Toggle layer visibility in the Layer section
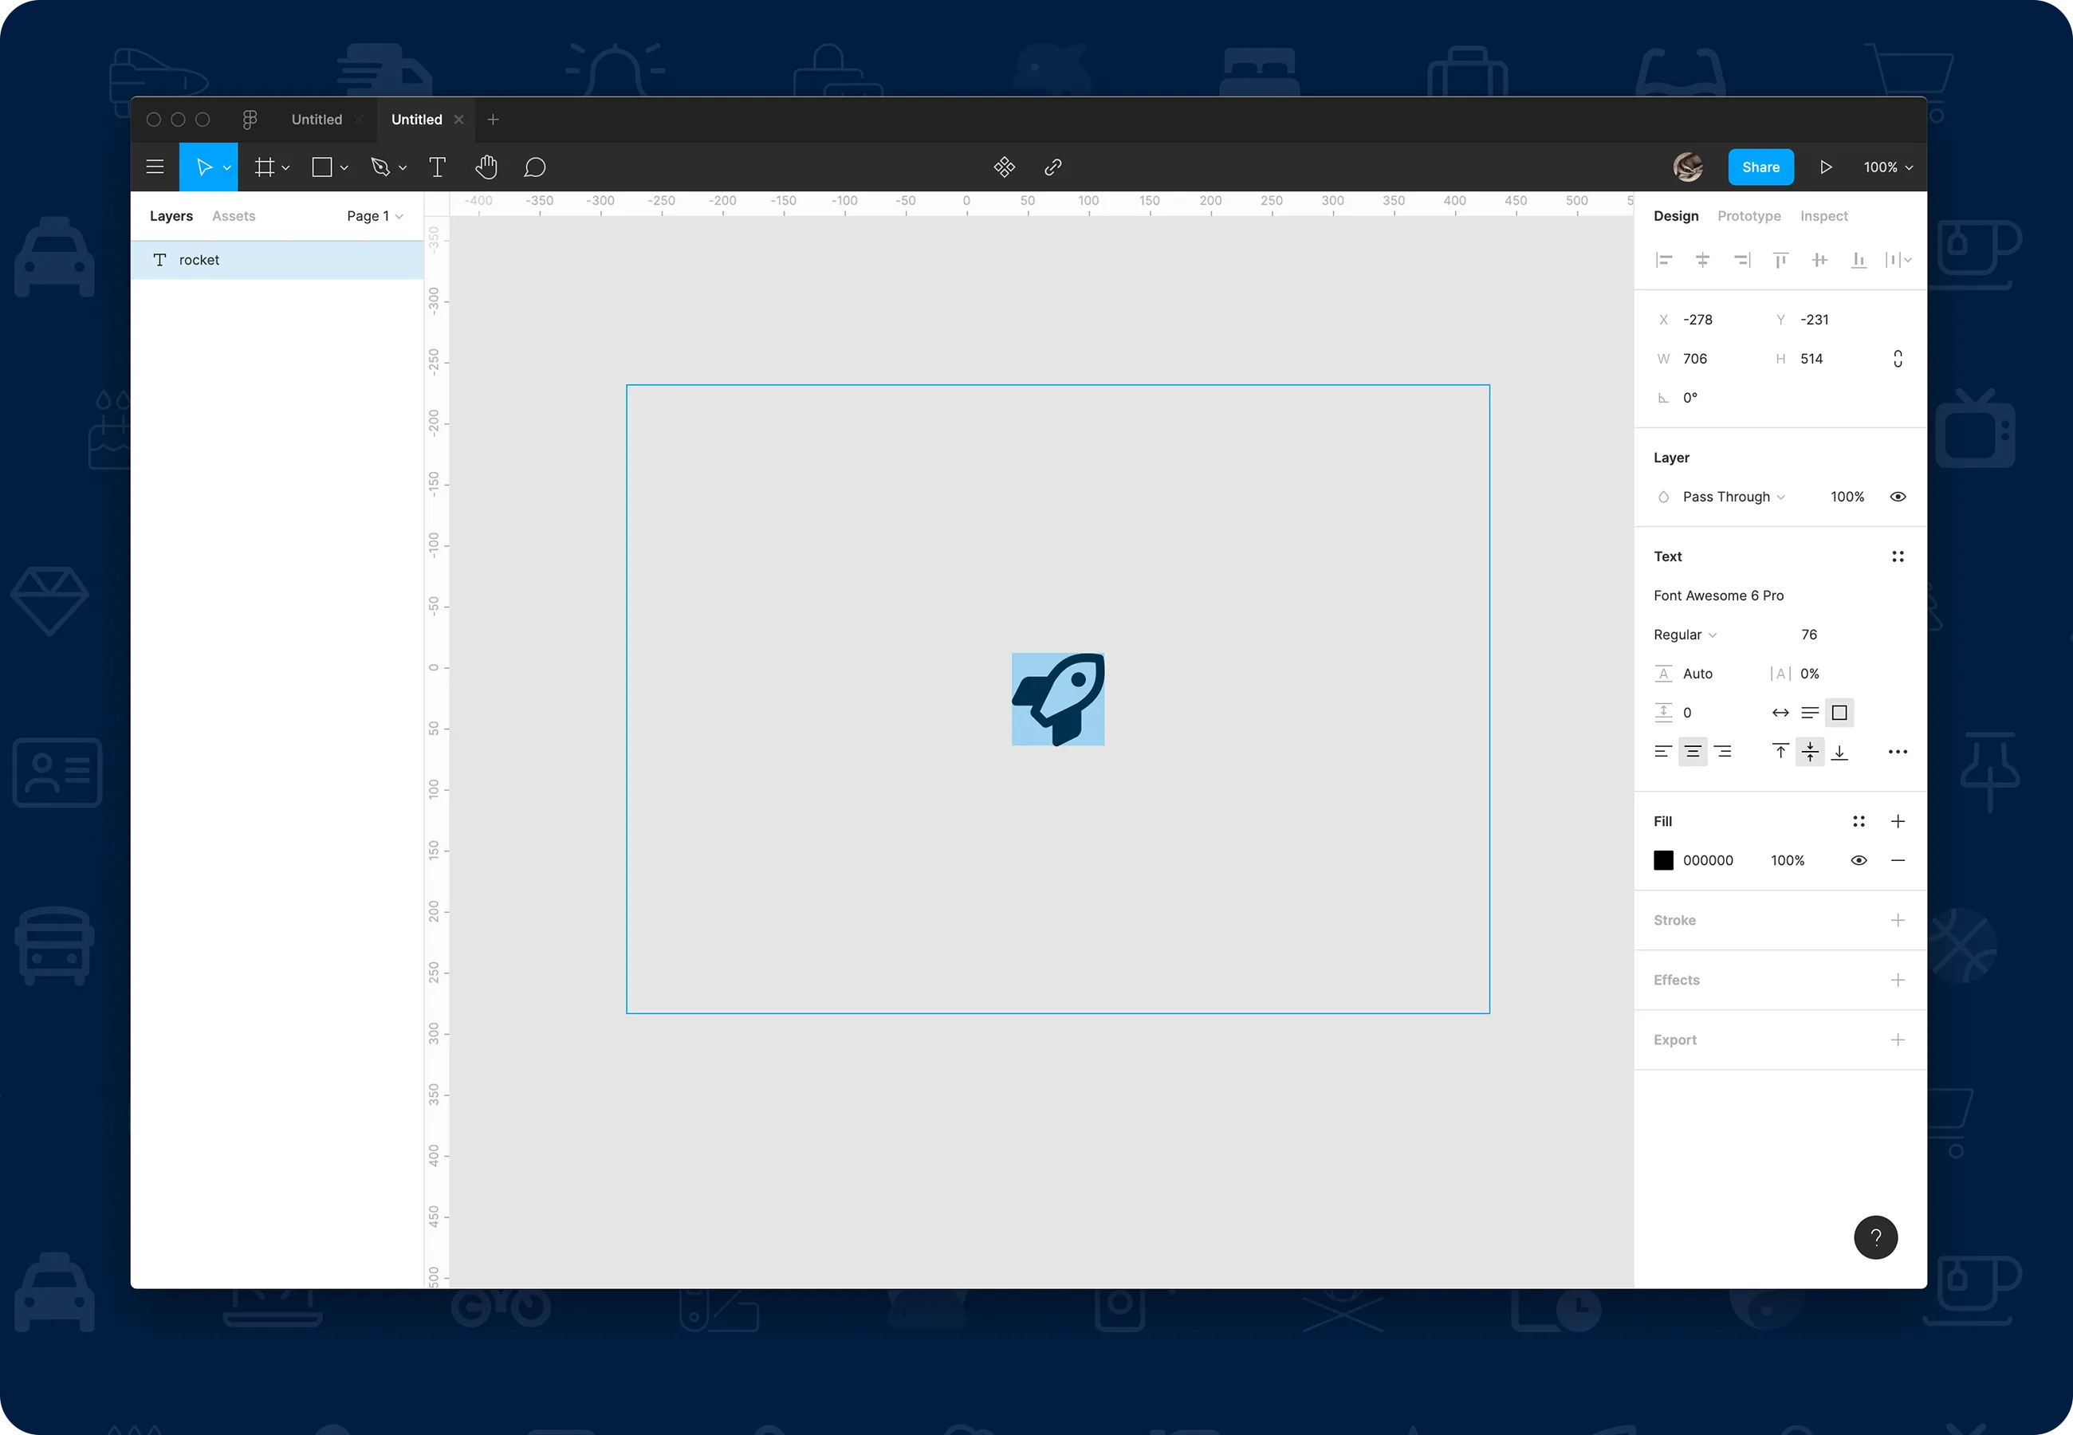 pos(1898,495)
